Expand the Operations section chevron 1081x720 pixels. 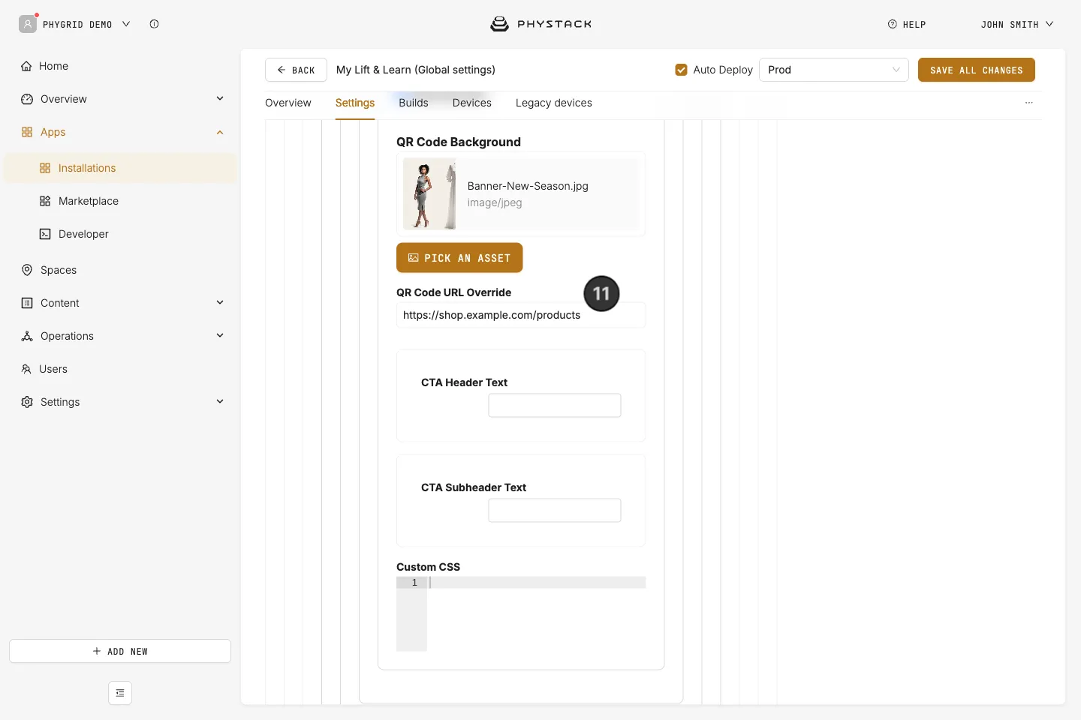tap(220, 336)
